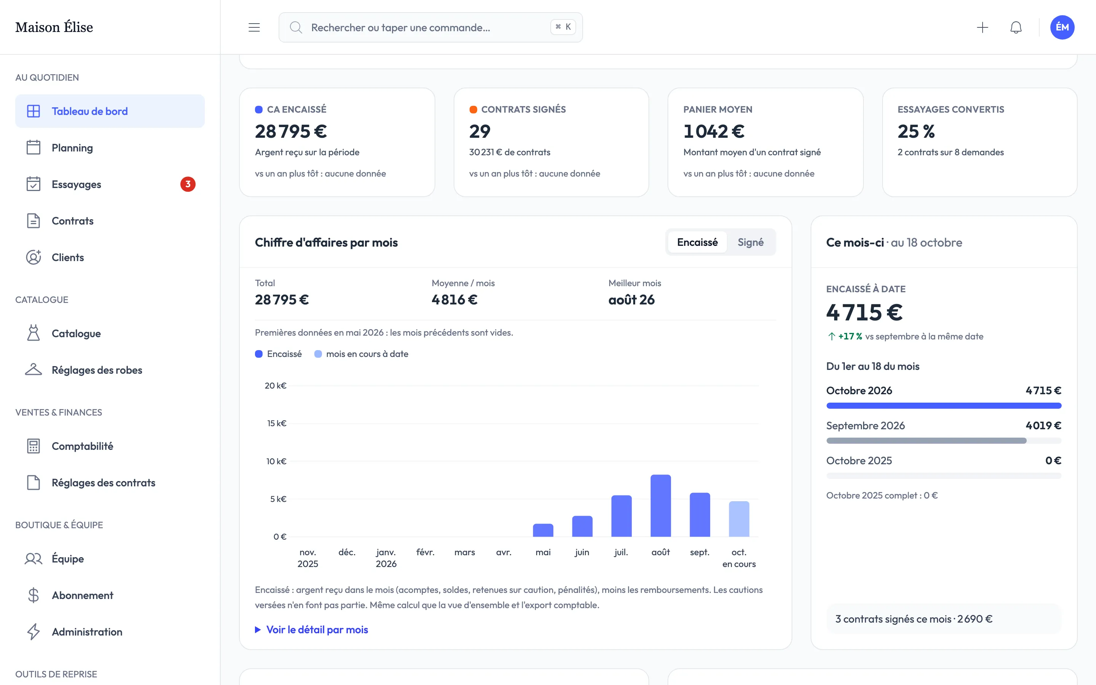Click "3 contrats signés ce mois" summary
Image resolution: width=1096 pixels, height=685 pixels.
click(x=944, y=619)
